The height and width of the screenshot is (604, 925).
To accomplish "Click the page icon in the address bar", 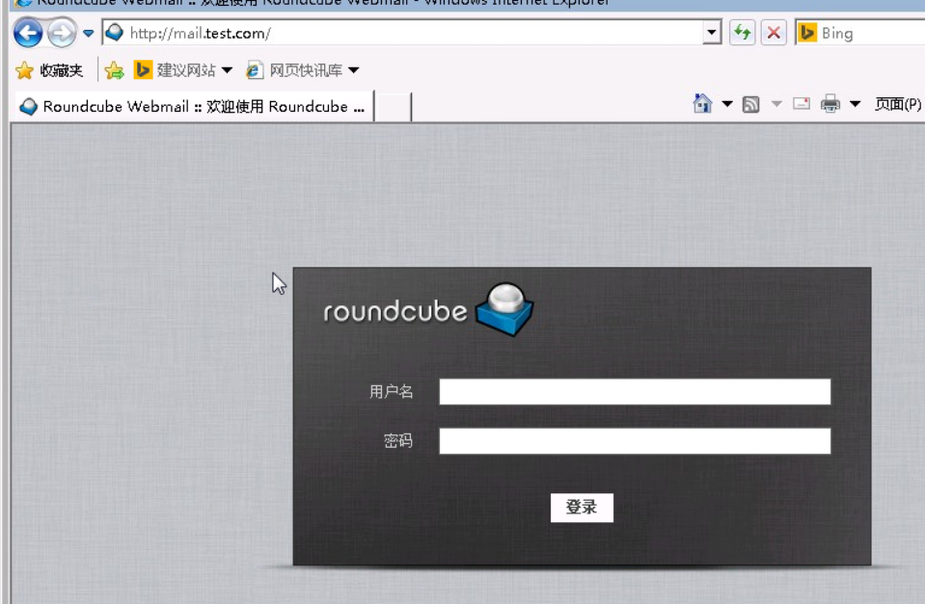I will point(115,33).
